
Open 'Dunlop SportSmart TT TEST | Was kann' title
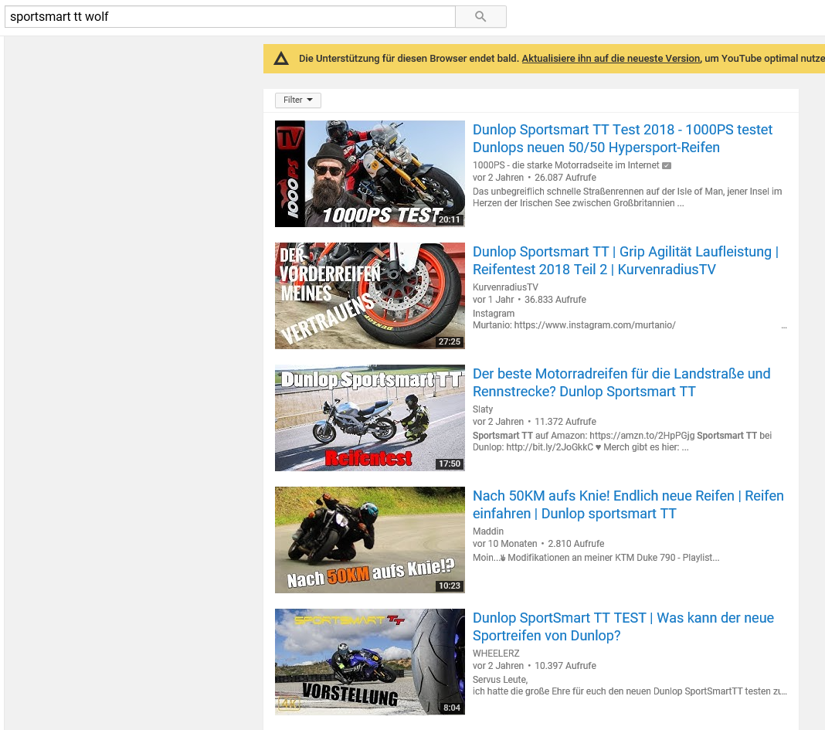tap(623, 626)
